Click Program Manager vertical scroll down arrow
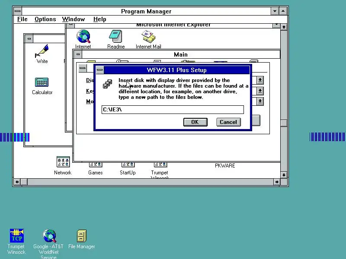This screenshot has width=346, height=259. point(284,175)
